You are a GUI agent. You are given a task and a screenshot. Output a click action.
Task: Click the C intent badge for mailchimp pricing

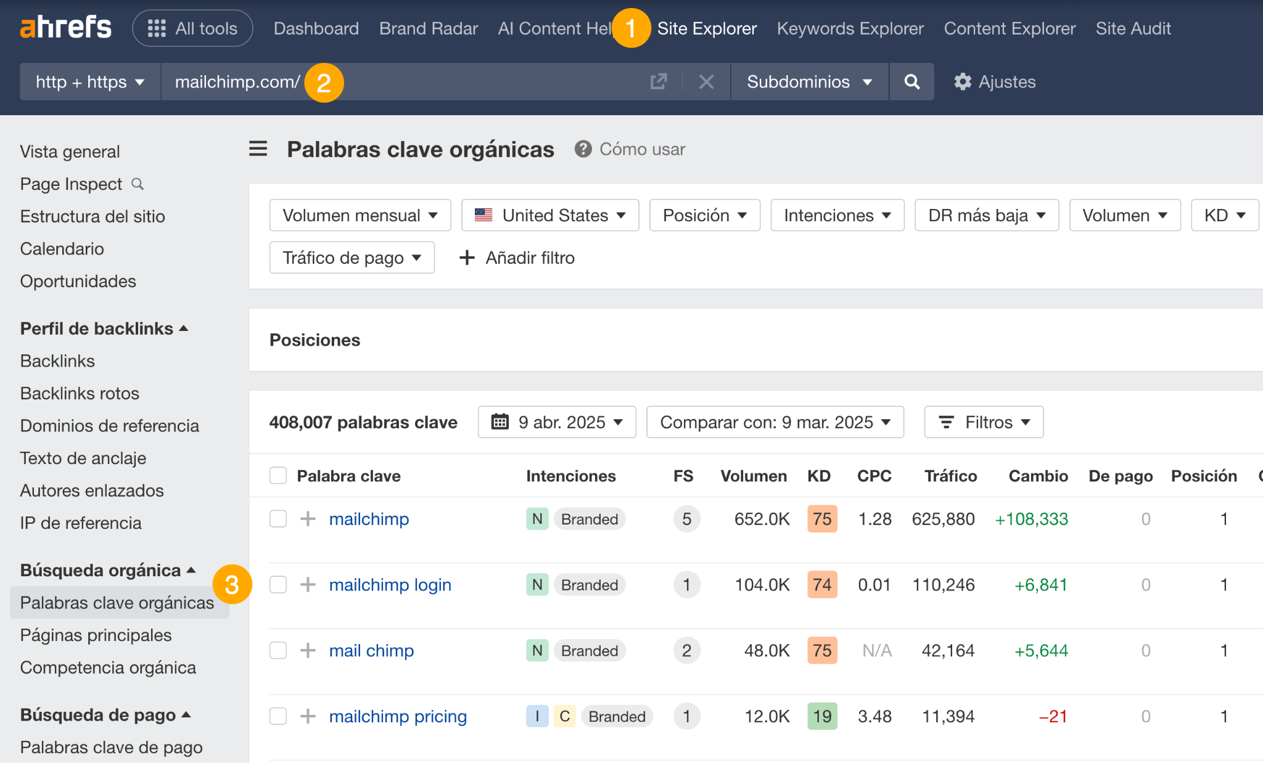pos(564,716)
